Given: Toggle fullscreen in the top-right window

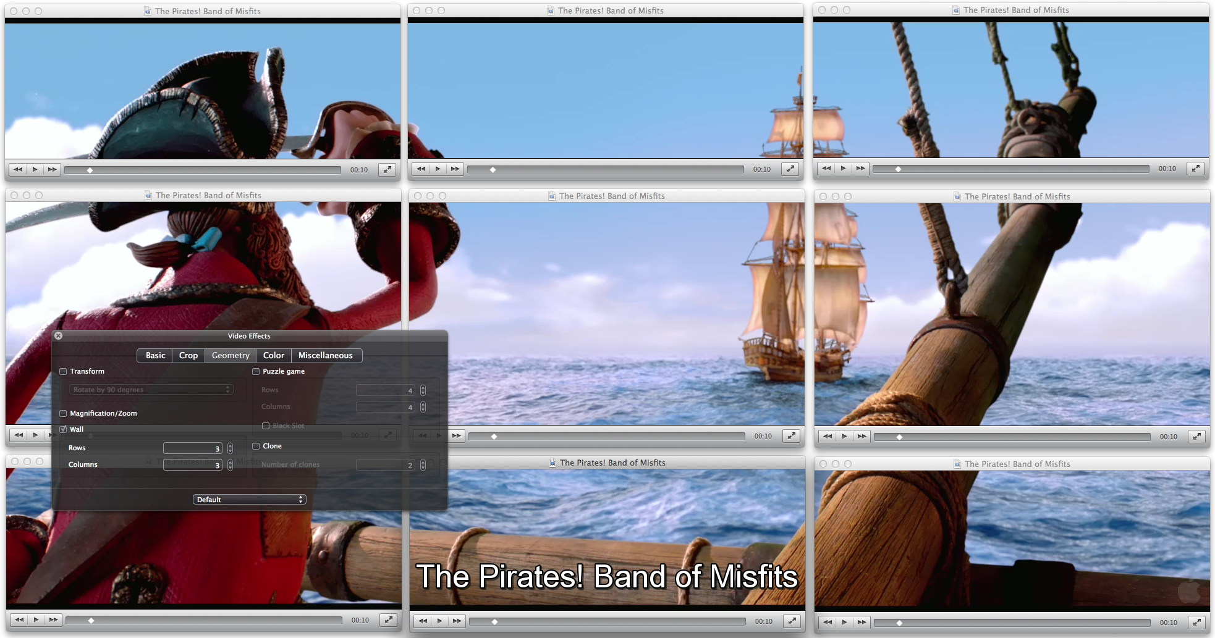Looking at the screenshot, I should click(x=1196, y=168).
